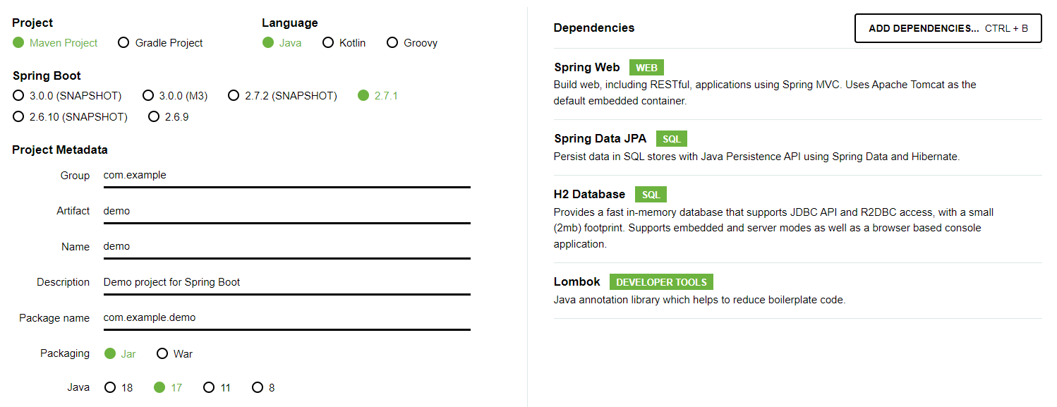This screenshot has height=407, width=1057.
Task: Click the Spring Boot section heading
Action: click(x=47, y=76)
